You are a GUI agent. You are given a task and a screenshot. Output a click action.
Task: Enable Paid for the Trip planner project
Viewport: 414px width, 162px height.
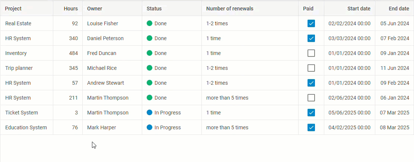click(311, 68)
